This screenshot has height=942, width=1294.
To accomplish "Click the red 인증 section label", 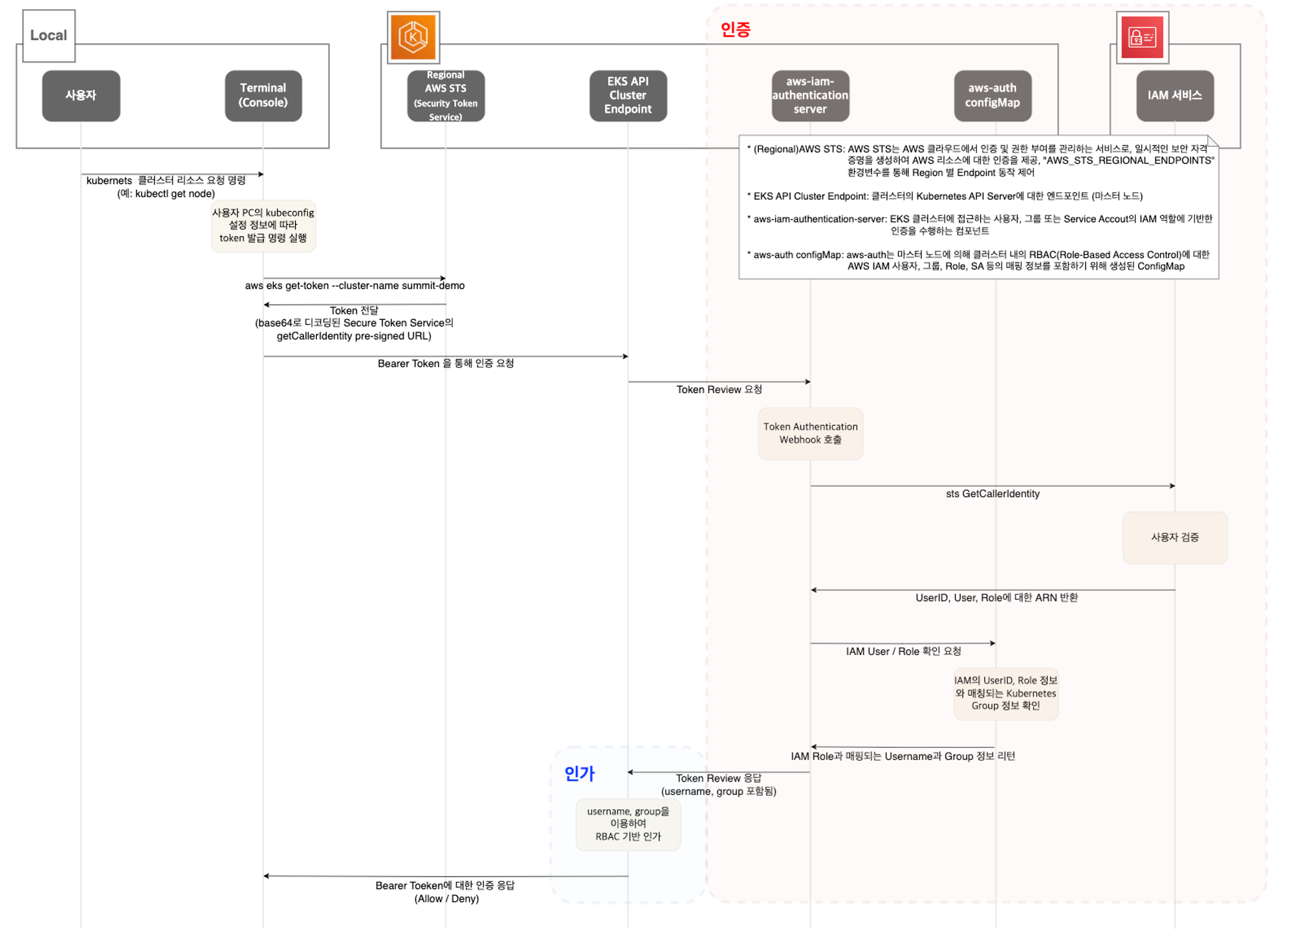I will (x=735, y=30).
